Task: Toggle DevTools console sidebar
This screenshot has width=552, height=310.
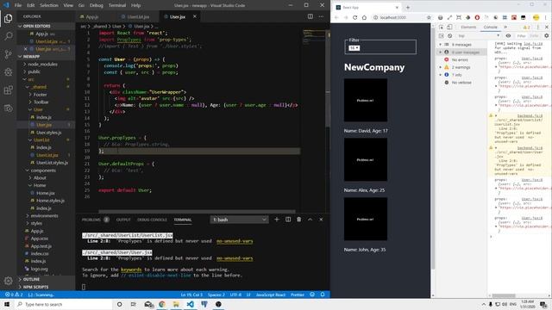Action: point(441,36)
